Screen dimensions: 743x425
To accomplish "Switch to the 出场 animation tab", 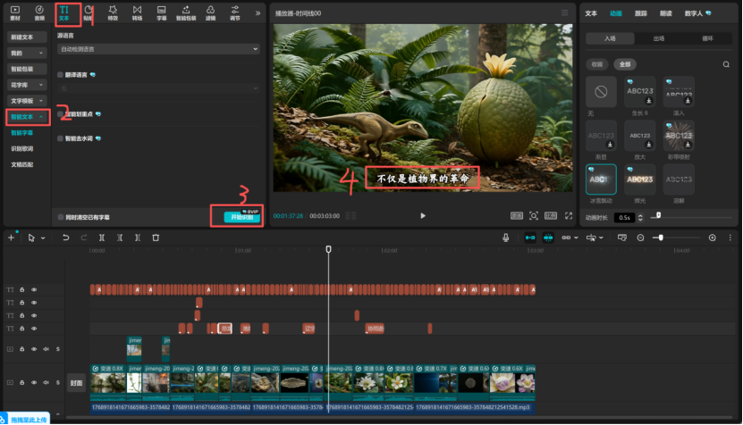I will pos(659,39).
